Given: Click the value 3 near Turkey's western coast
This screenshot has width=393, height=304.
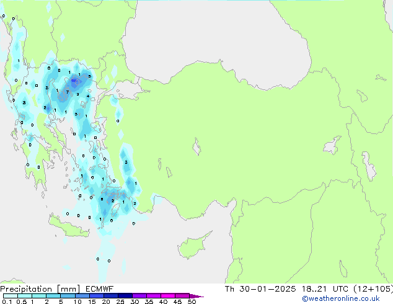Looking at the screenshot, I should pos(126,163).
